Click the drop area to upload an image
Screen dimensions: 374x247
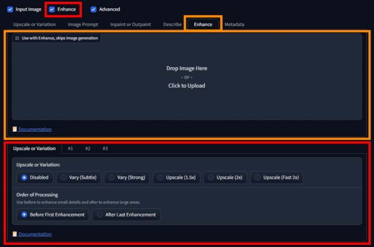(x=186, y=76)
